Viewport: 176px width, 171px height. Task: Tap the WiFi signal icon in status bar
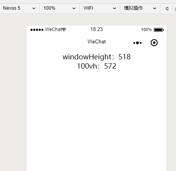point(64,29)
